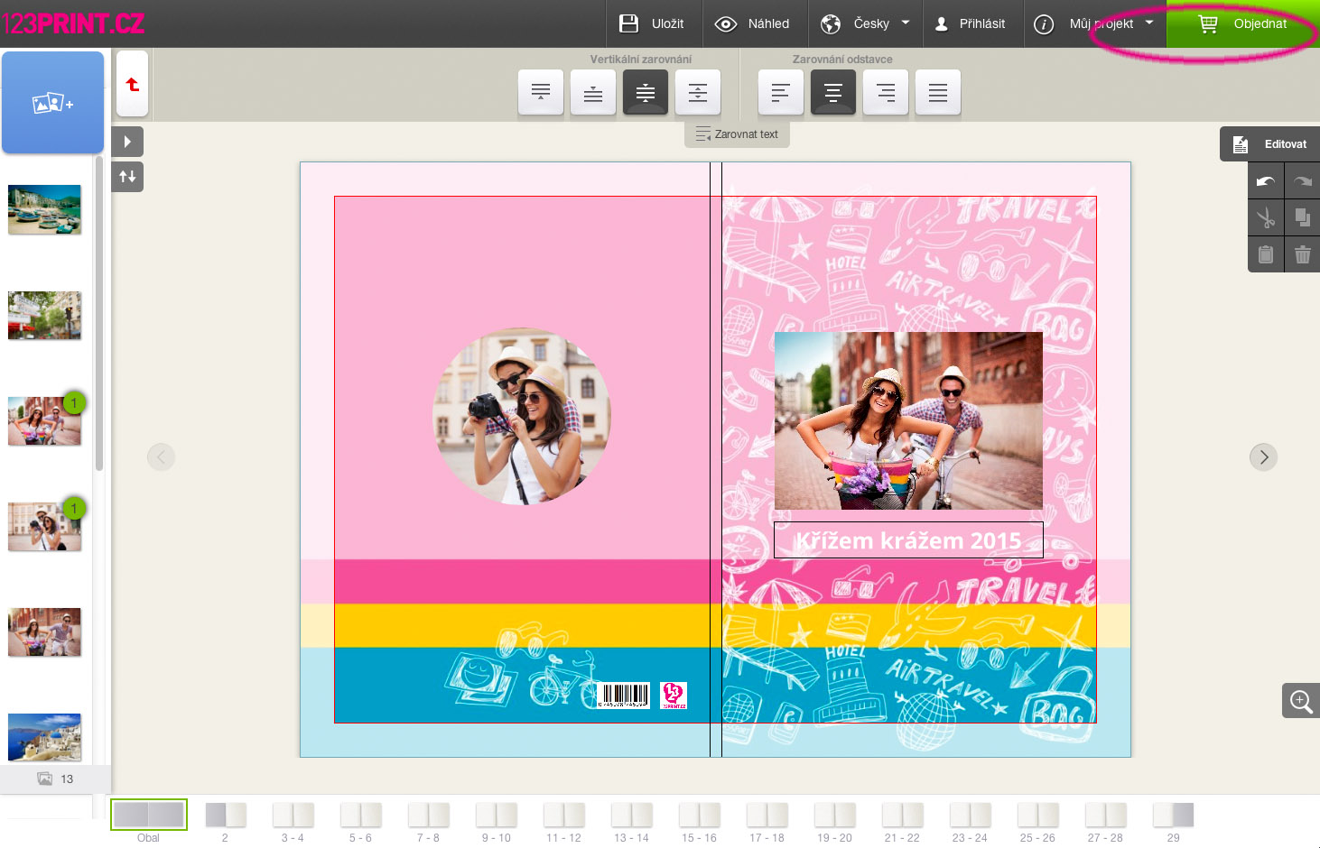The image size is (1320, 848).
Task: Select left paragraph alignment
Action: pos(780,93)
